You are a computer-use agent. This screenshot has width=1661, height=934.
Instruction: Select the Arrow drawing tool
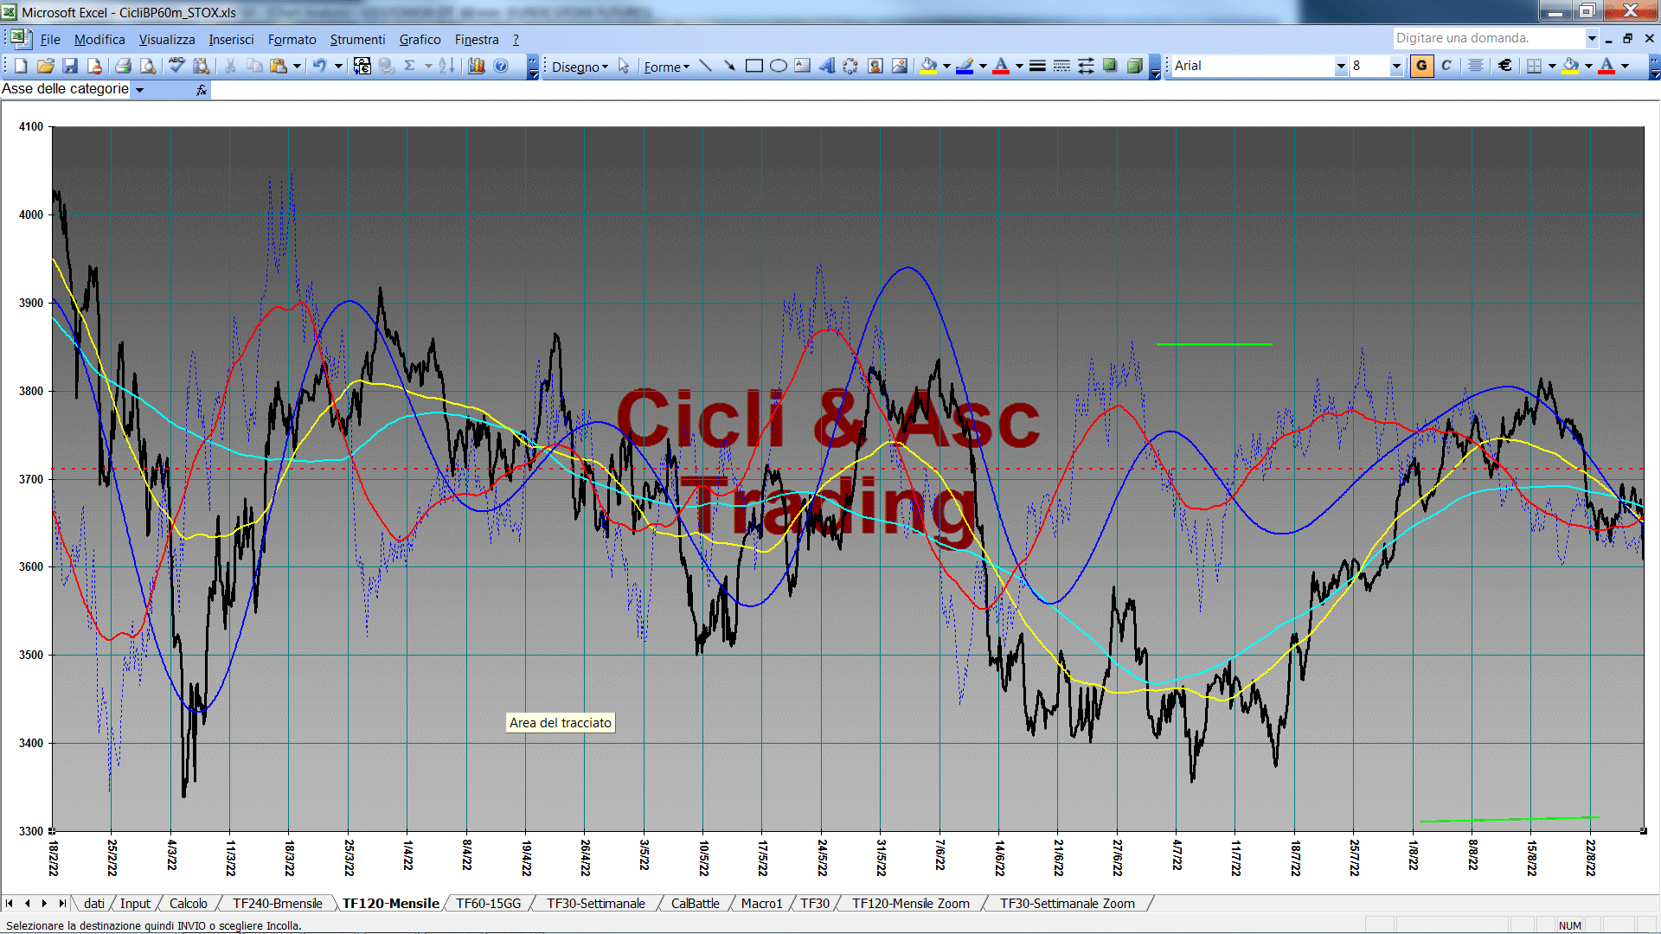click(729, 66)
